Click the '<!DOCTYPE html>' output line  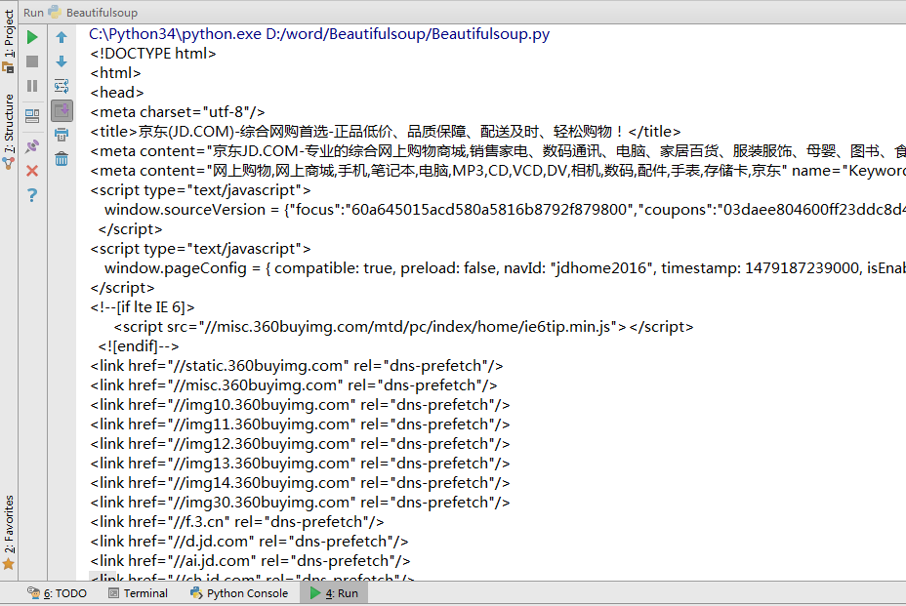click(153, 54)
